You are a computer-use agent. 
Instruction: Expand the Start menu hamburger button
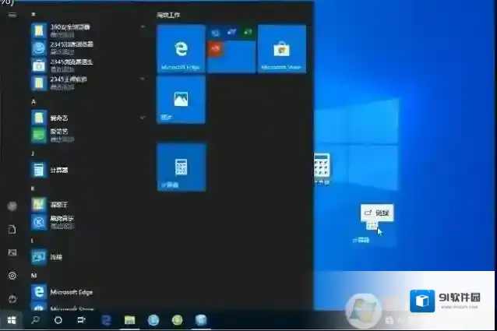12,14
